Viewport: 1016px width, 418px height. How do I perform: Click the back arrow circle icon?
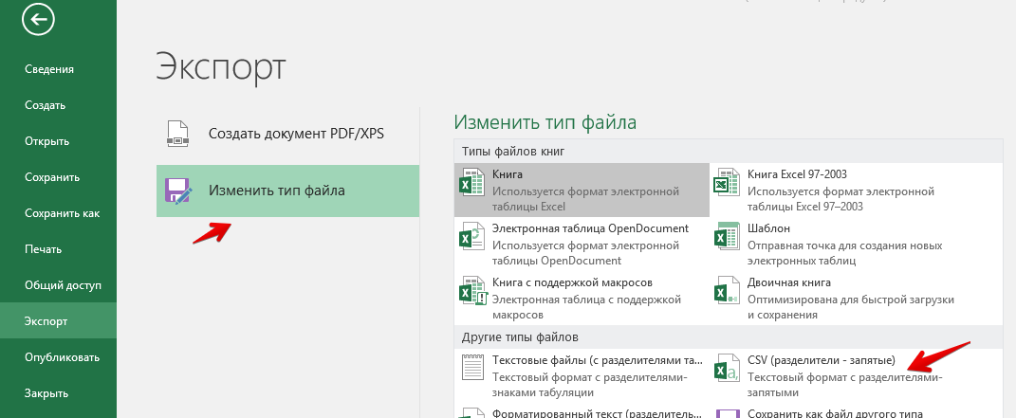click(39, 19)
